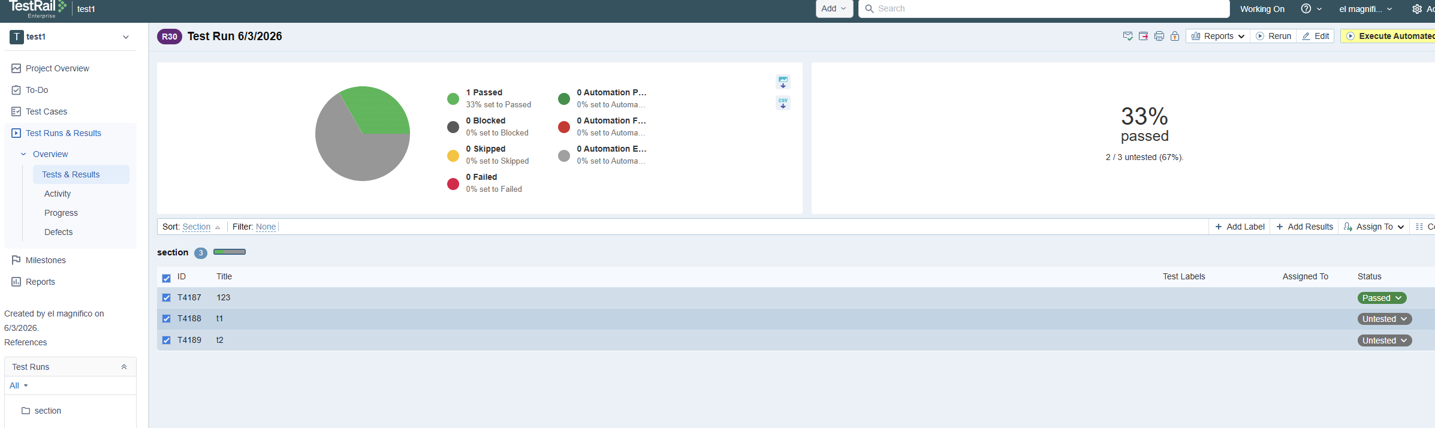1435x428 pixels.
Task: Click Add Results
Action: coord(1304,227)
